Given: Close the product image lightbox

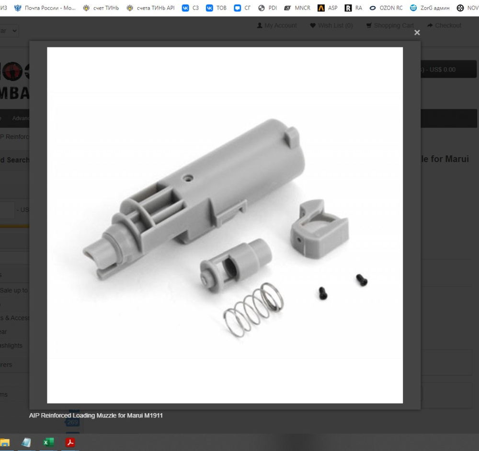Looking at the screenshot, I should (x=417, y=33).
